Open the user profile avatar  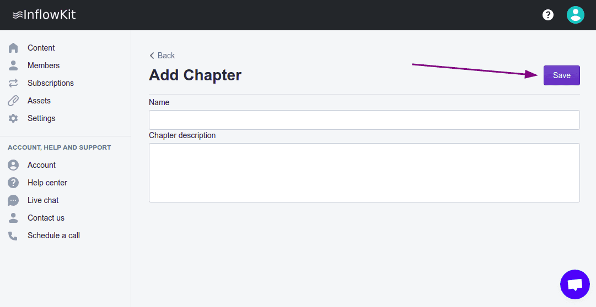click(575, 15)
